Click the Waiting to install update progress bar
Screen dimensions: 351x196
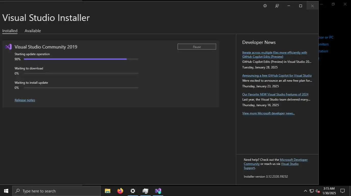pos(81,88)
